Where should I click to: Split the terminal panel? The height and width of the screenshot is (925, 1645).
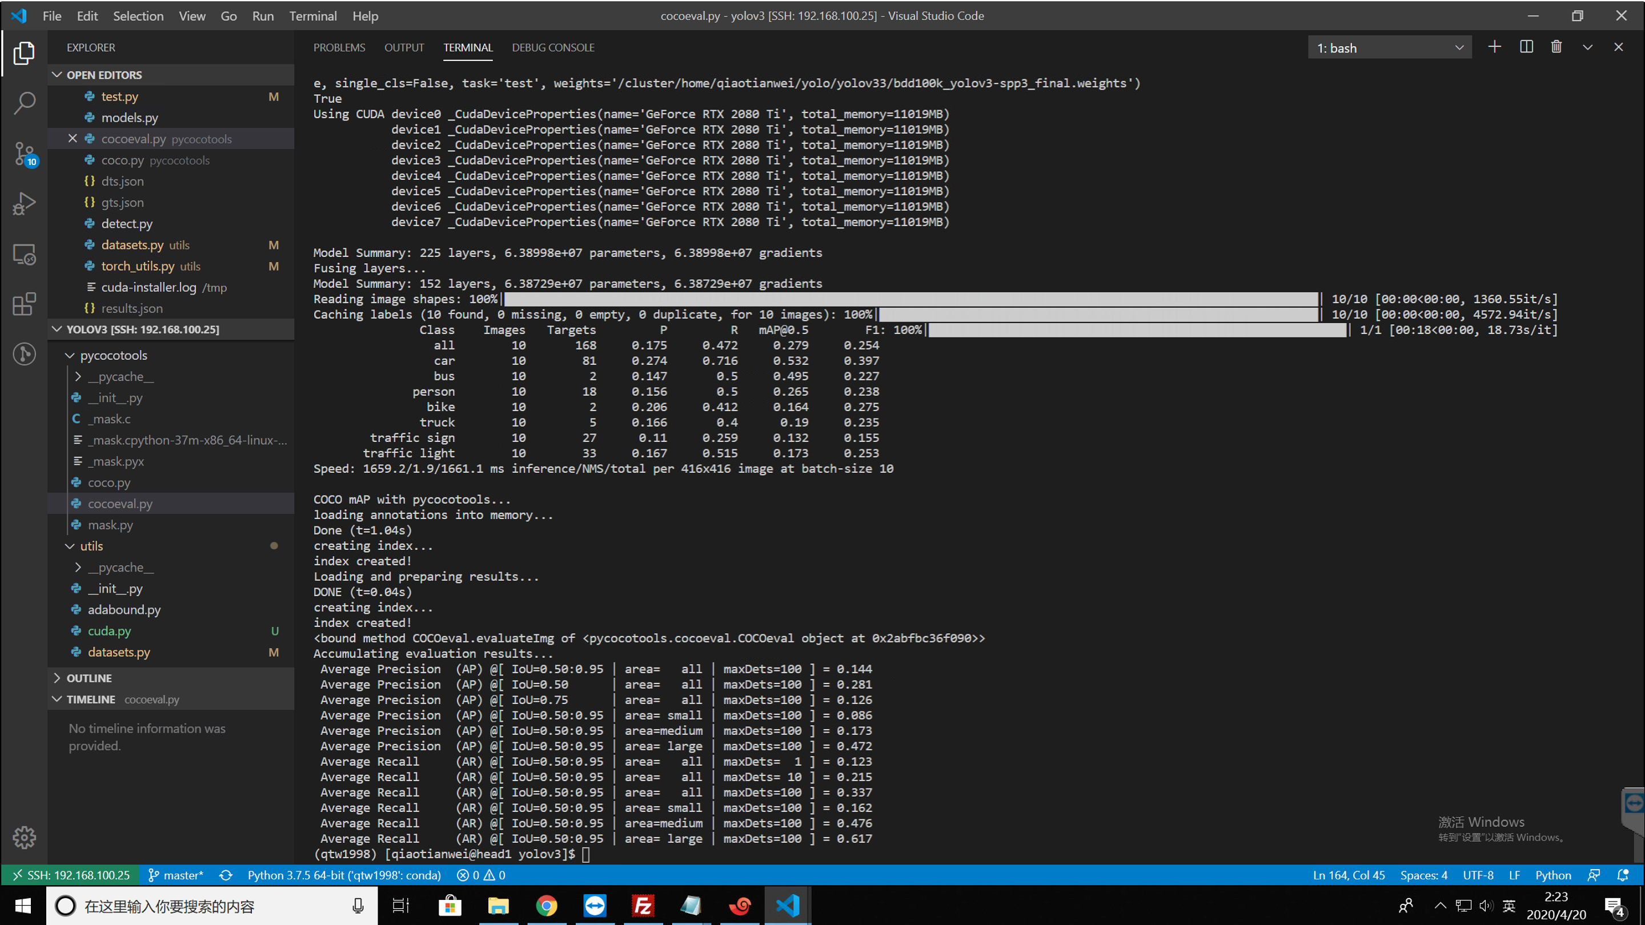pyautogui.click(x=1526, y=47)
